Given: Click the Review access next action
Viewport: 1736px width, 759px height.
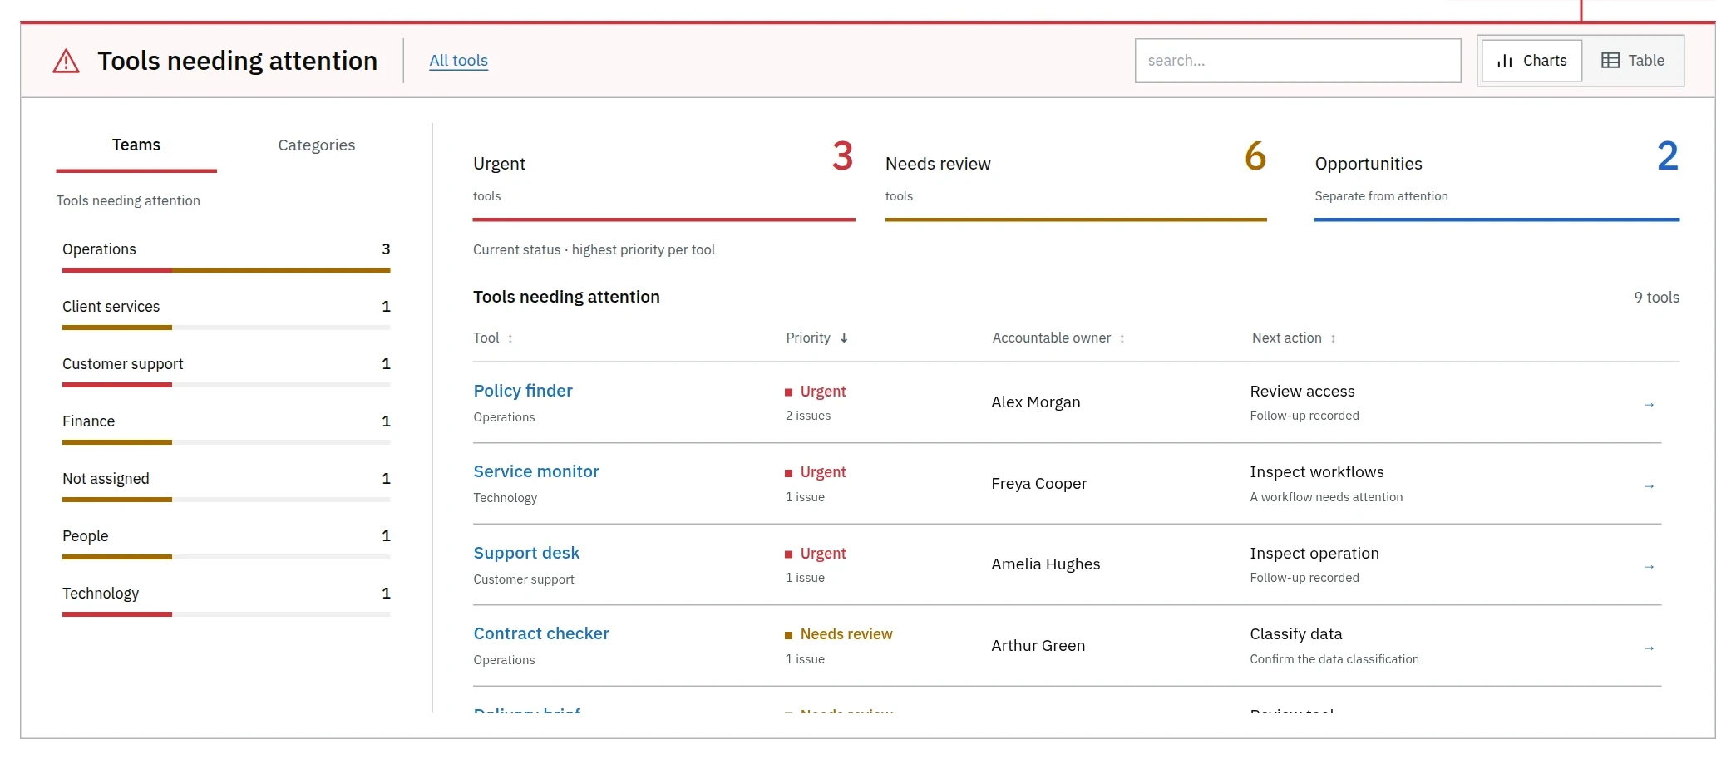Looking at the screenshot, I should click(1302, 392).
